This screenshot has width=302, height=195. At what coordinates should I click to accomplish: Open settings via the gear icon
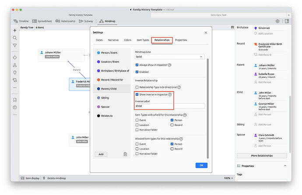277,21
